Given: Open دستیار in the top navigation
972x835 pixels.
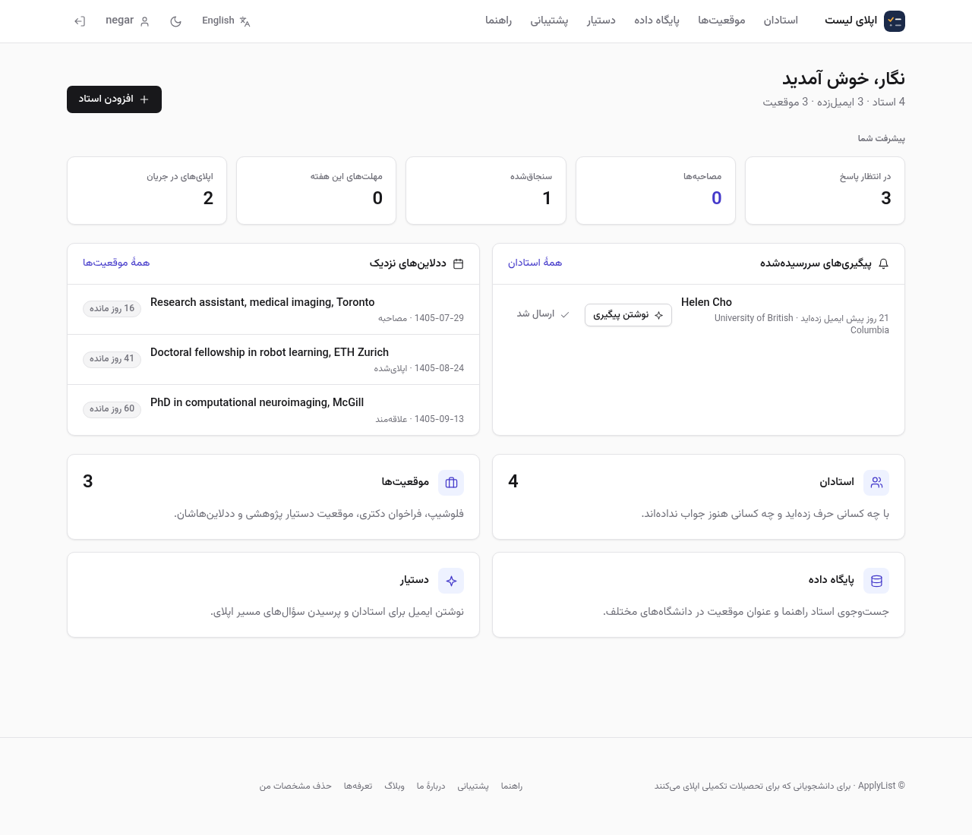Looking at the screenshot, I should tap(601, 20).
